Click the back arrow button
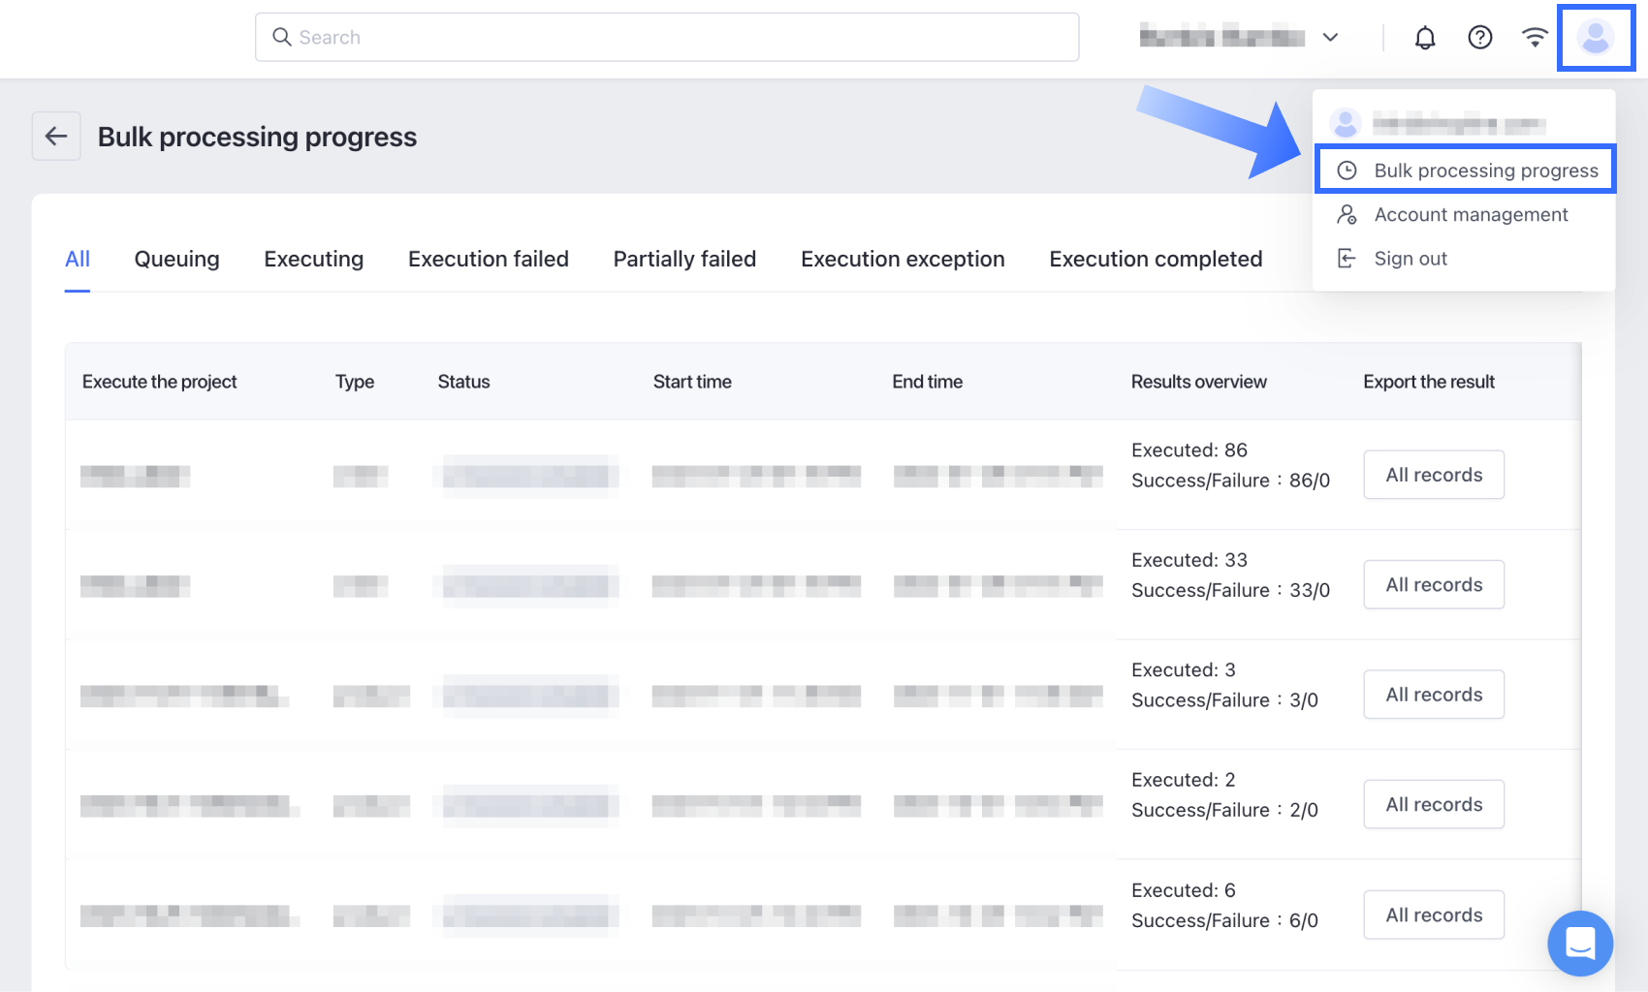The width and height of the screenshot is (1648, 992). 56,137
